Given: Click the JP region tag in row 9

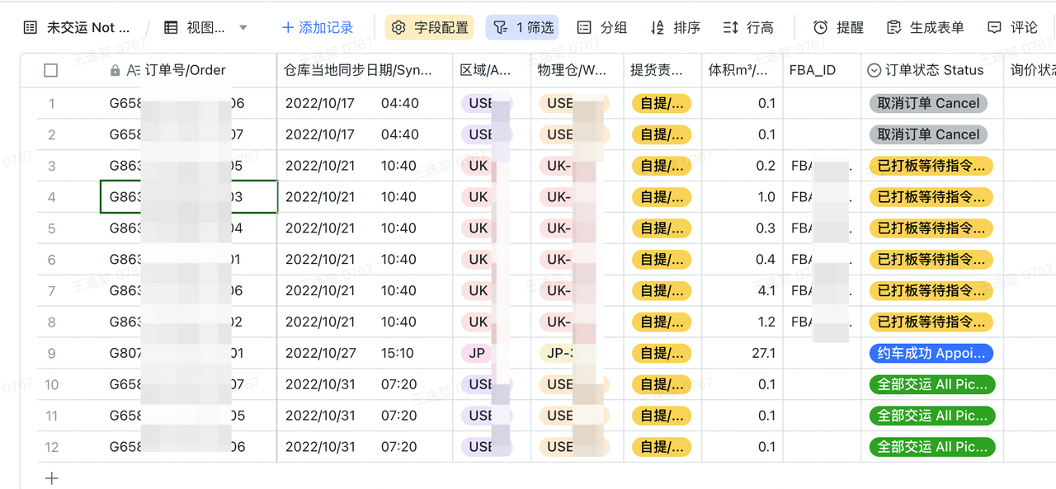Looking at the screenshot, I should (477, 353).
